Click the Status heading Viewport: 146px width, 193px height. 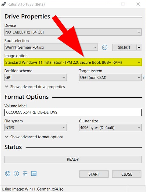point(13,147)
